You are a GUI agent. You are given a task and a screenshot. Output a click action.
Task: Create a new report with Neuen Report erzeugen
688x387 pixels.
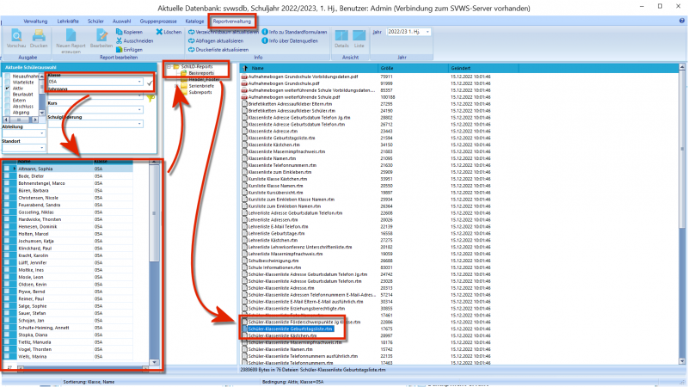(x=71, y=40)
